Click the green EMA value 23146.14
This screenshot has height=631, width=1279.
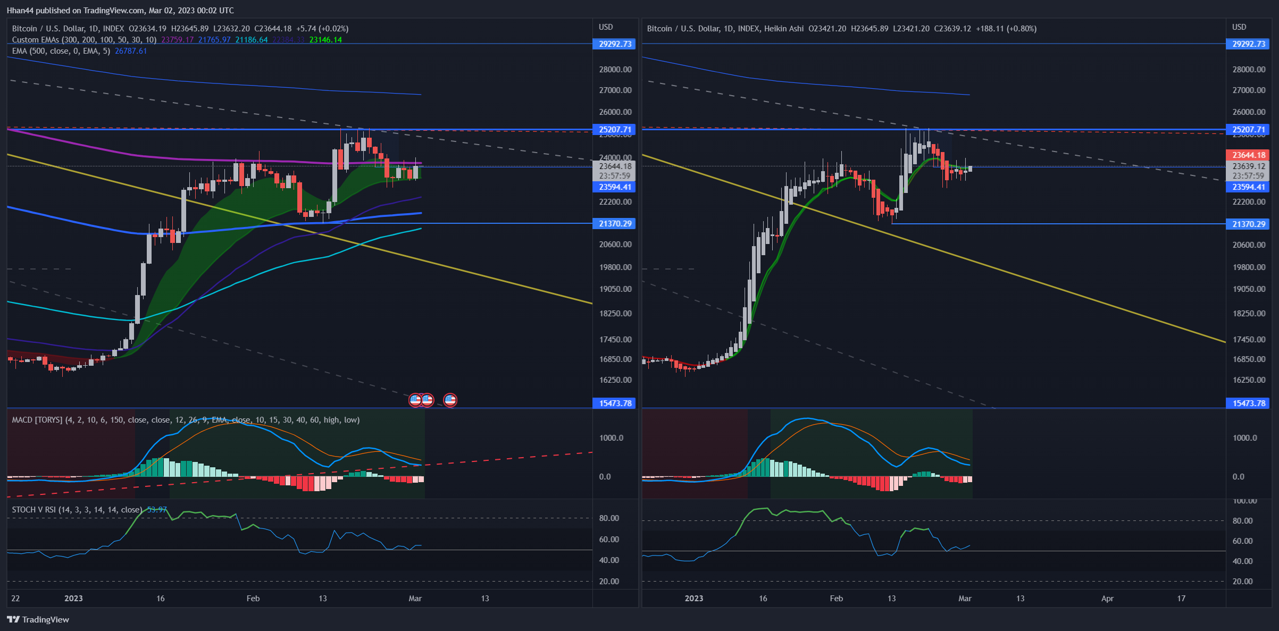pyautogui.click(x=325, y=40)
